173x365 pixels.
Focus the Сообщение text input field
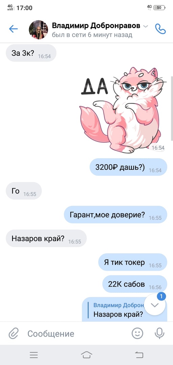click(77, 334)
